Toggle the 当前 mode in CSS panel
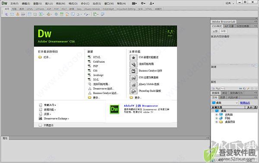This screenshot has width=259, height=163. [x=223, y=31]
